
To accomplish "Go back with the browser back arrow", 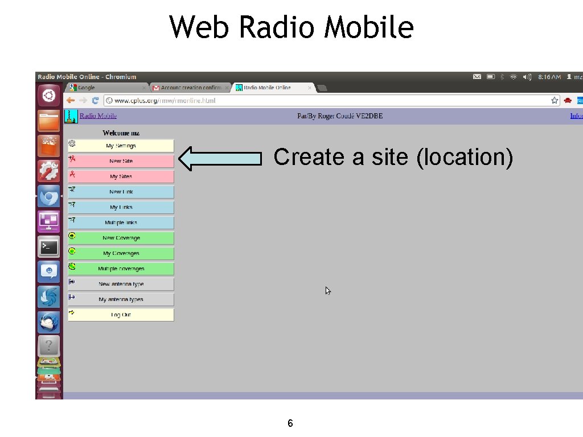I will [x=71, y=100].
